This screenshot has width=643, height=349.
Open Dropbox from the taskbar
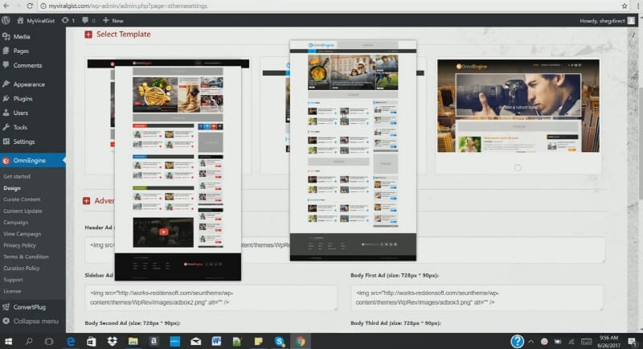point(112,341)
